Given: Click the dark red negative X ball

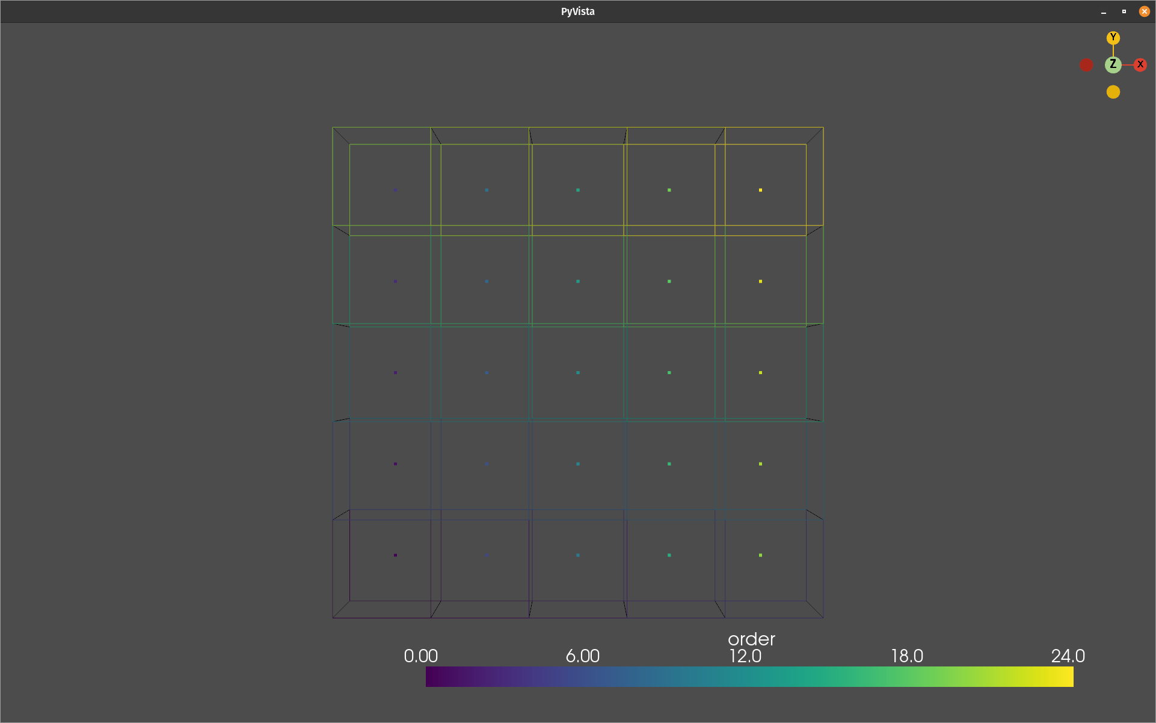Looking at the screenshot, I should coord(1086,65).
